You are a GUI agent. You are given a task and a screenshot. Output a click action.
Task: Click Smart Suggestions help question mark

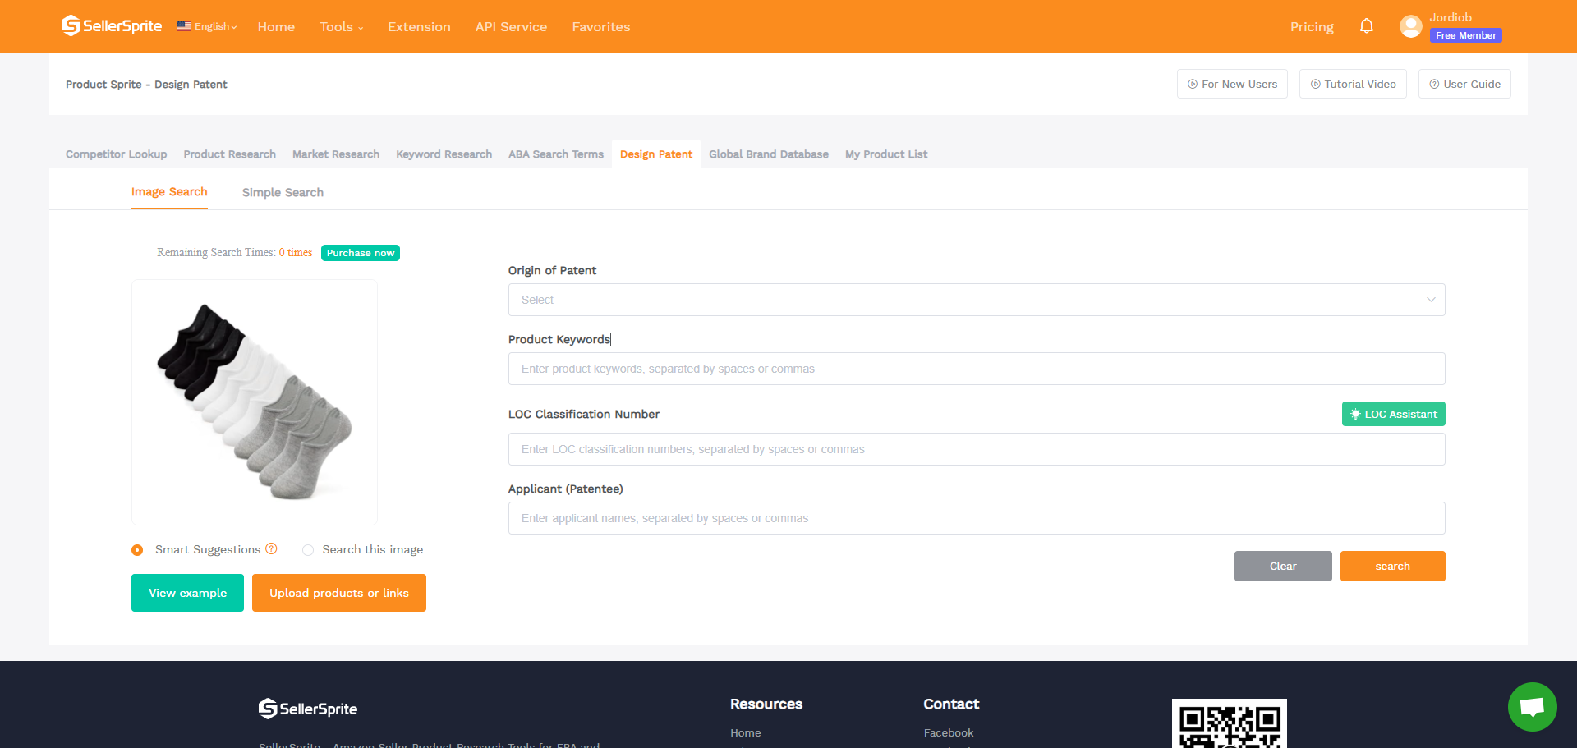pos(271,548)
